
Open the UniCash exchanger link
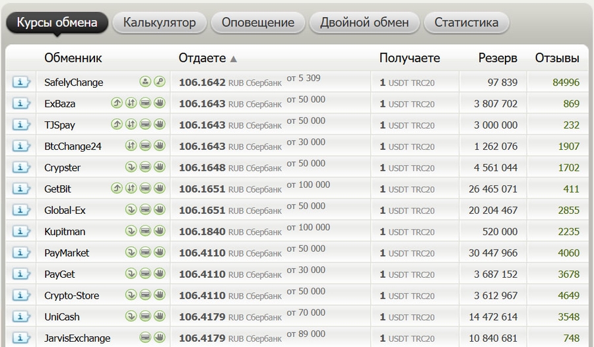pyautogui.click(x=62, y=317)
